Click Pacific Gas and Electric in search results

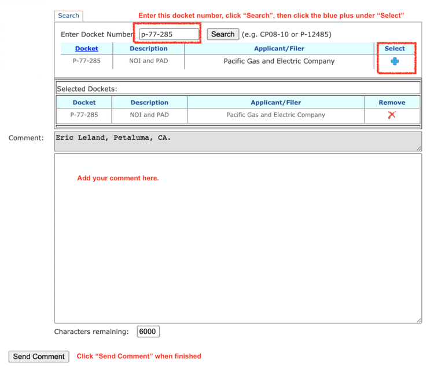(279, 61)
